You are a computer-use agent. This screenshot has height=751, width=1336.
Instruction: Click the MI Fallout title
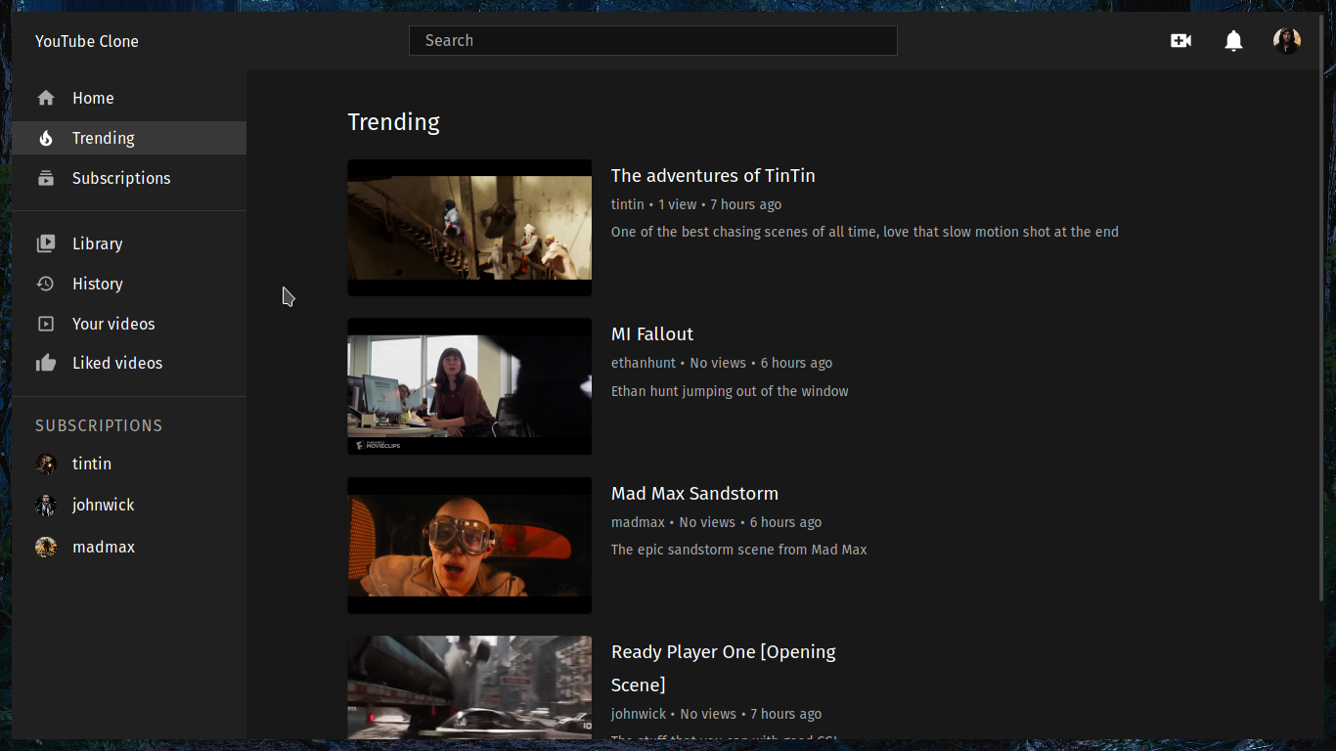[652, 333]
